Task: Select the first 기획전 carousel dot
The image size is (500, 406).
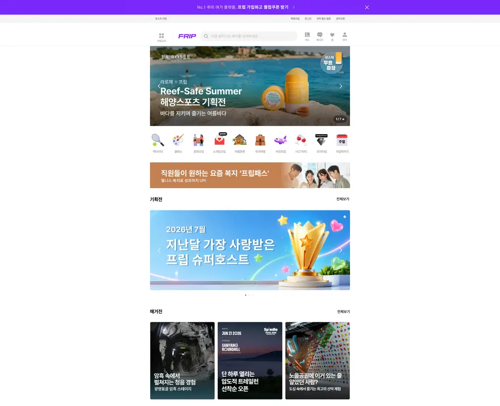Action: pos(245,295)
